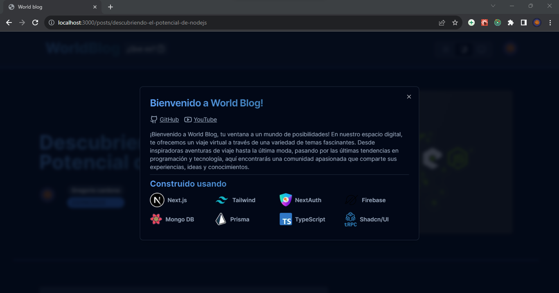Click the share icon in the address bar
This screenshot has height=293, width=559.
tap(442, 23)
